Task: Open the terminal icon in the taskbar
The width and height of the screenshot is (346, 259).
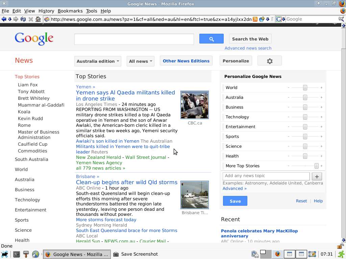Action: point(16,254)
